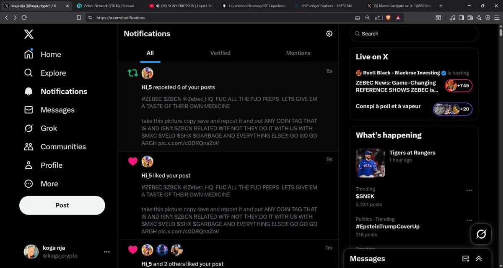
Task: Open the Brave playlist music note icon
Action: [x=452, y=18]
